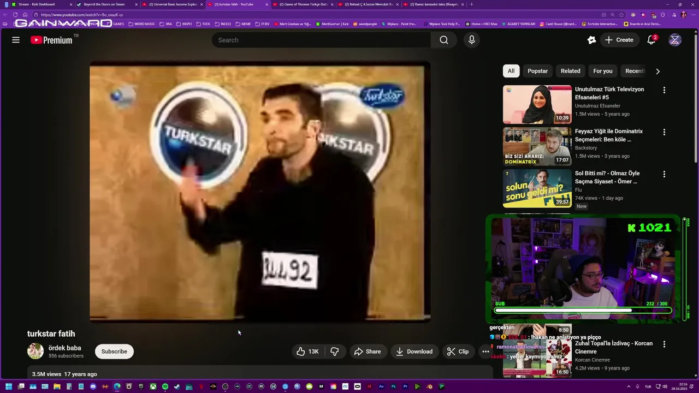
Task: Open Photoshop from the taskbar
Action: coord(393,387)
